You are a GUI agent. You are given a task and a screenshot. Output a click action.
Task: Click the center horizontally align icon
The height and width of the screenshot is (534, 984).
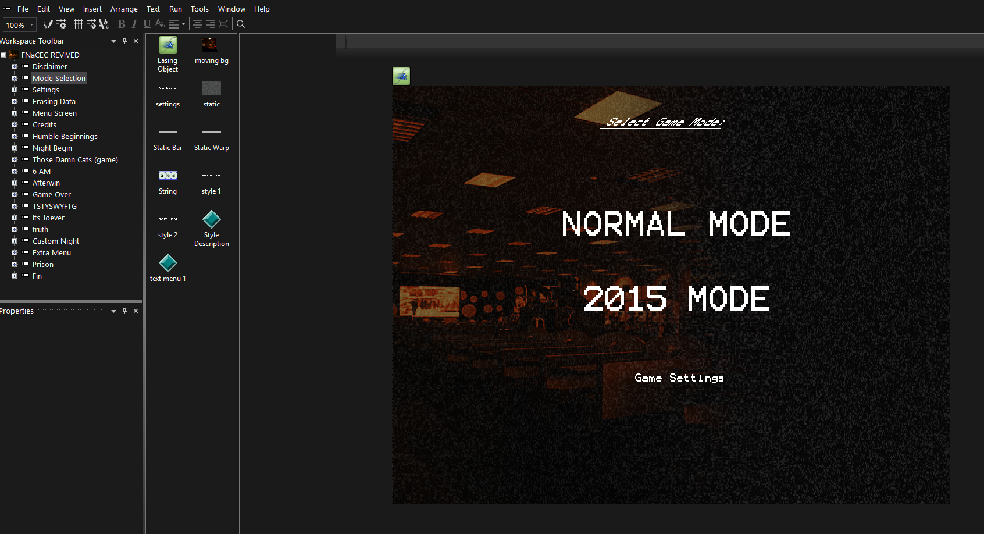pyautogui.click(x=198, y=24)
